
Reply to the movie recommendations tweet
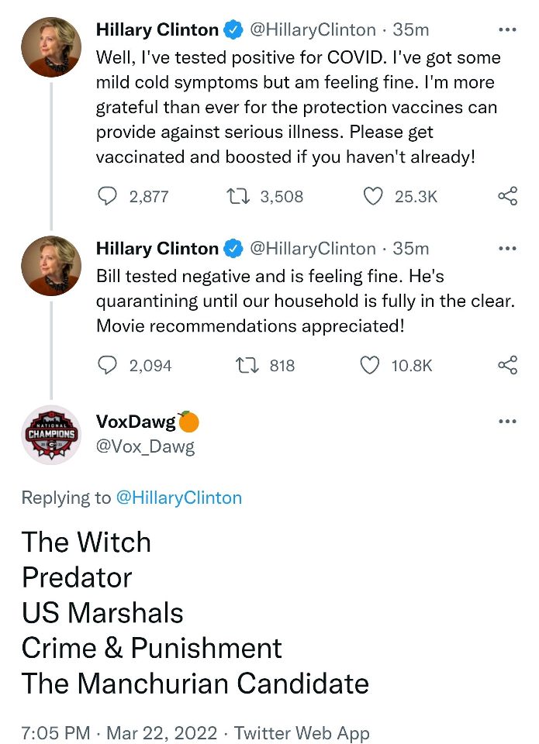pyautogui.click(x=107, y=365)
